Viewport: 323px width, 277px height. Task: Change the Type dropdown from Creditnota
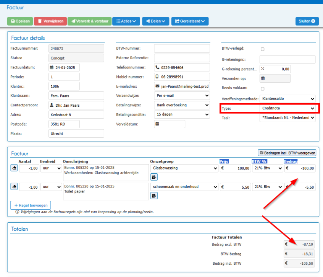287,108
